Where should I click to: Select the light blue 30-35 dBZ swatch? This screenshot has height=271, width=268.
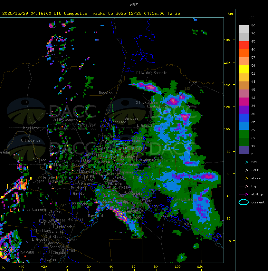click(244, 126)
